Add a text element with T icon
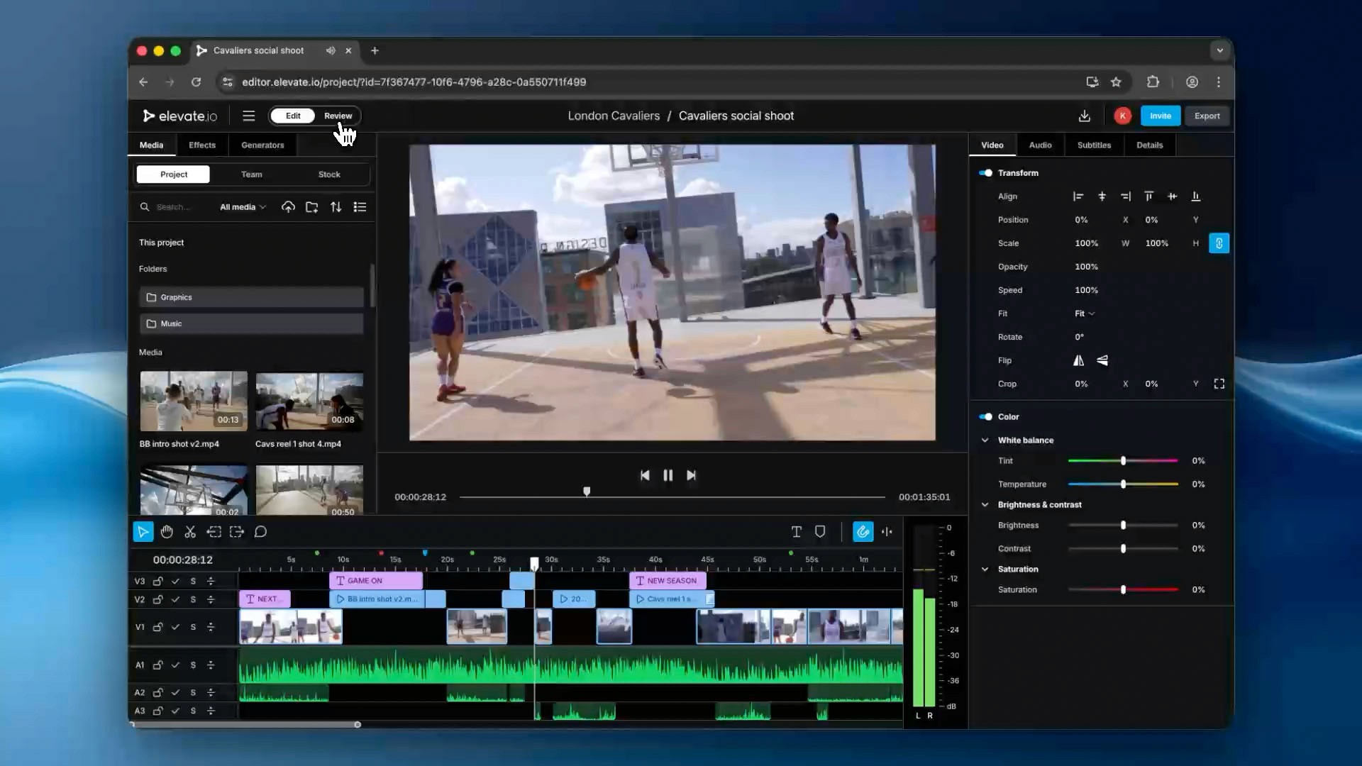The height and width of the screenshot is (766, 1362). pos(796,532)
